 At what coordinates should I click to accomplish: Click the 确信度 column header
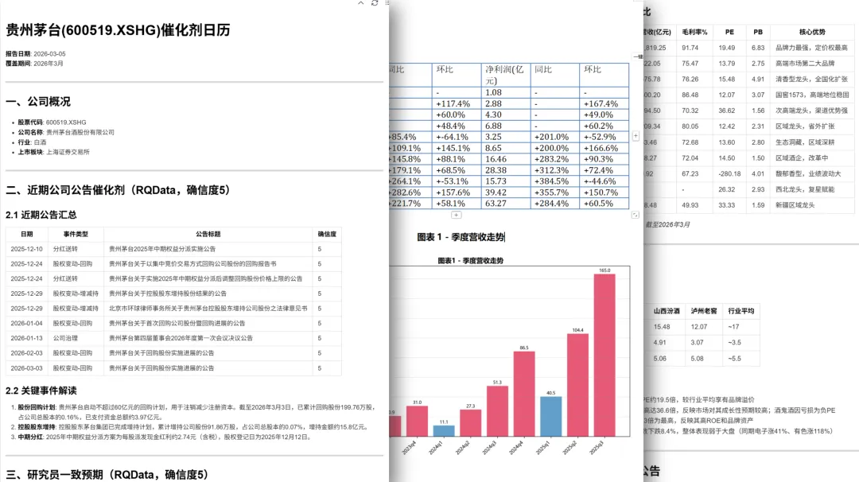327,234
